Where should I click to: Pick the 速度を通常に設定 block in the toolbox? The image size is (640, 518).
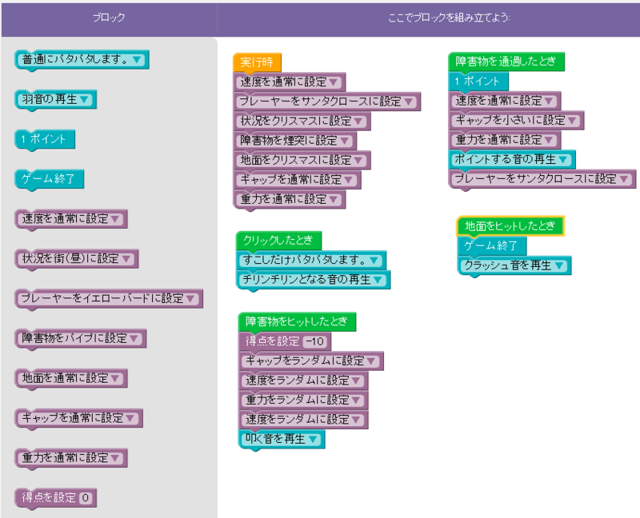click(x=71, y=219)
